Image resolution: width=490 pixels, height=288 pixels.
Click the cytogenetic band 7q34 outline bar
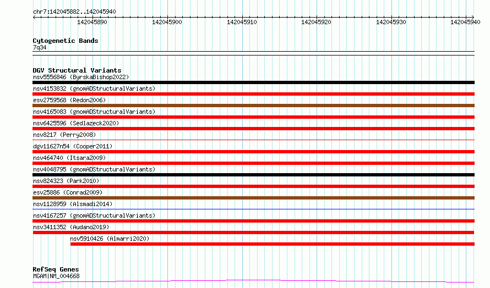(253, 53)
